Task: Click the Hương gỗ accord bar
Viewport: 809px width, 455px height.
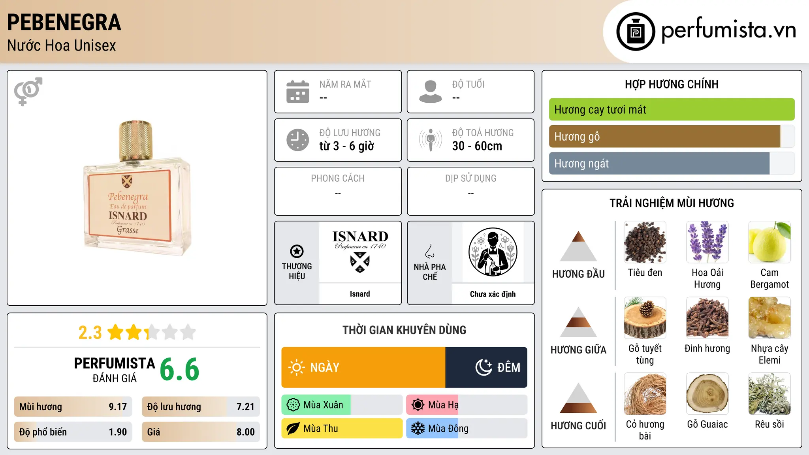Action: [672, 136]
